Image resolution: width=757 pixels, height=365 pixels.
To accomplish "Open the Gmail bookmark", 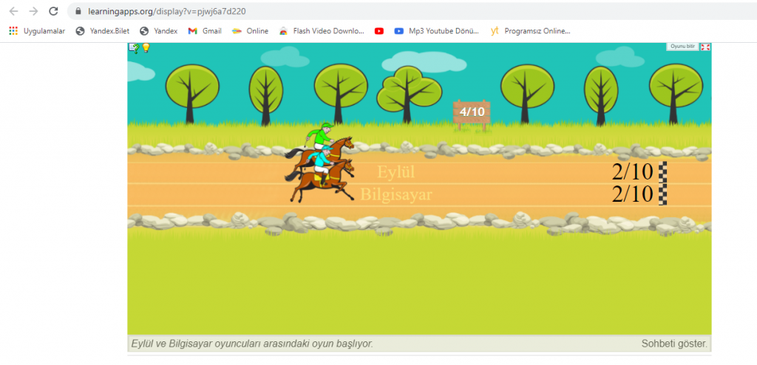I will coord(205,31).
